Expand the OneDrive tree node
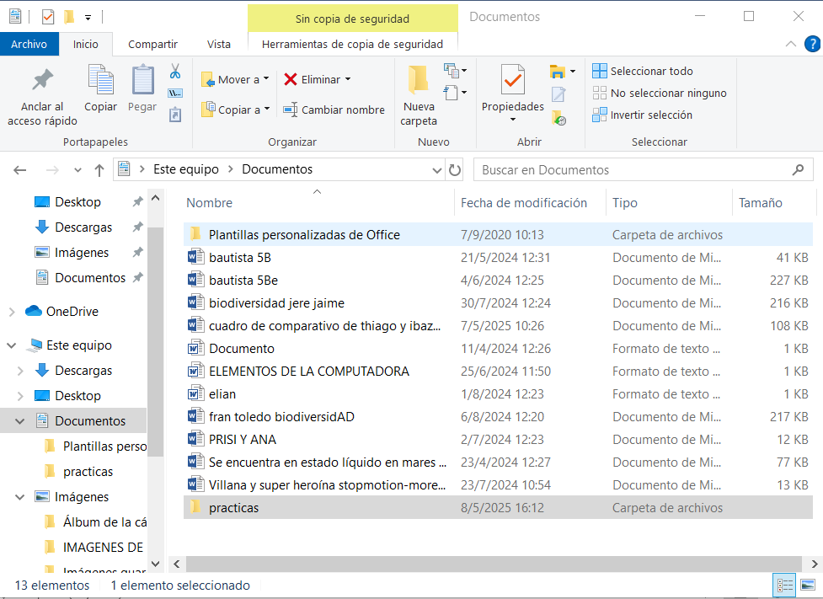This screenshot has height=599, width=823. point(12,312)
